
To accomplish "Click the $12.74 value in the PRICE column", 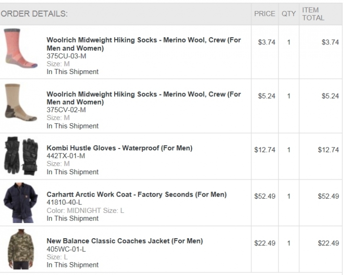I will pyautogui.click(x=265, y=150).
